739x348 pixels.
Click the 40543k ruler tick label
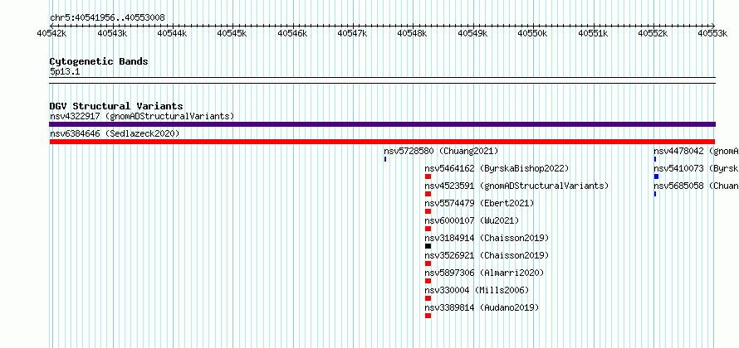(112, 33)
